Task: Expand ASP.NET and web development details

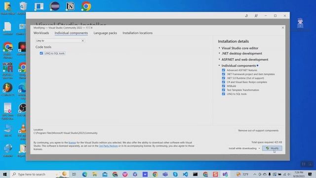Action: (219, 59)
